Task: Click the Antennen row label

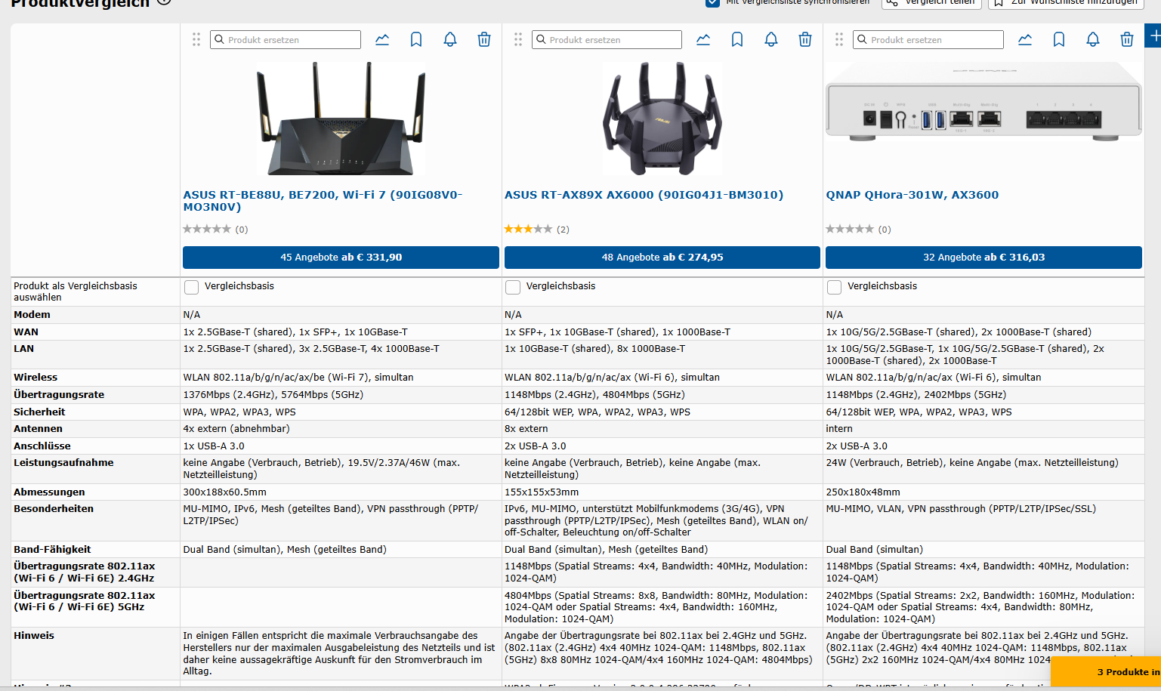Action: pyautogui.click(x=38, y=429)
